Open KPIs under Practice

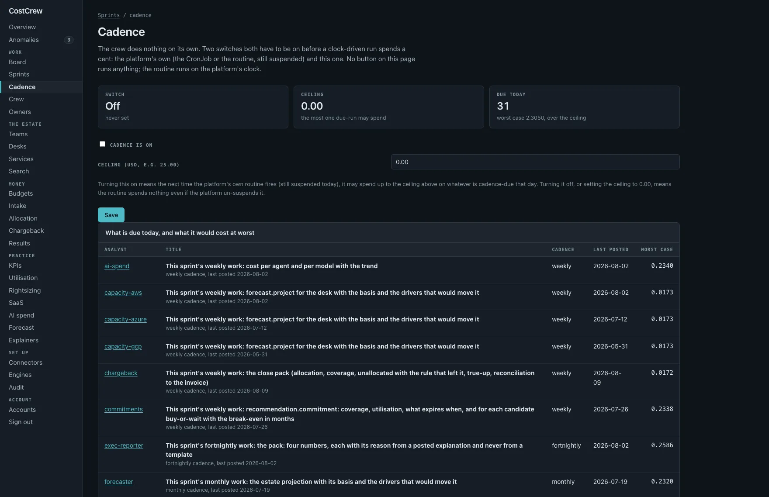coord(41,266)
